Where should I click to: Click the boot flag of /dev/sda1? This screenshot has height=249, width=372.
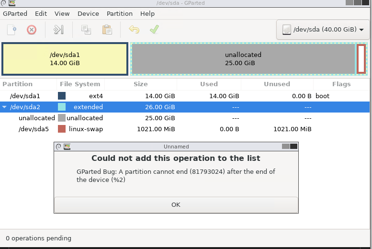coord(322,96)
